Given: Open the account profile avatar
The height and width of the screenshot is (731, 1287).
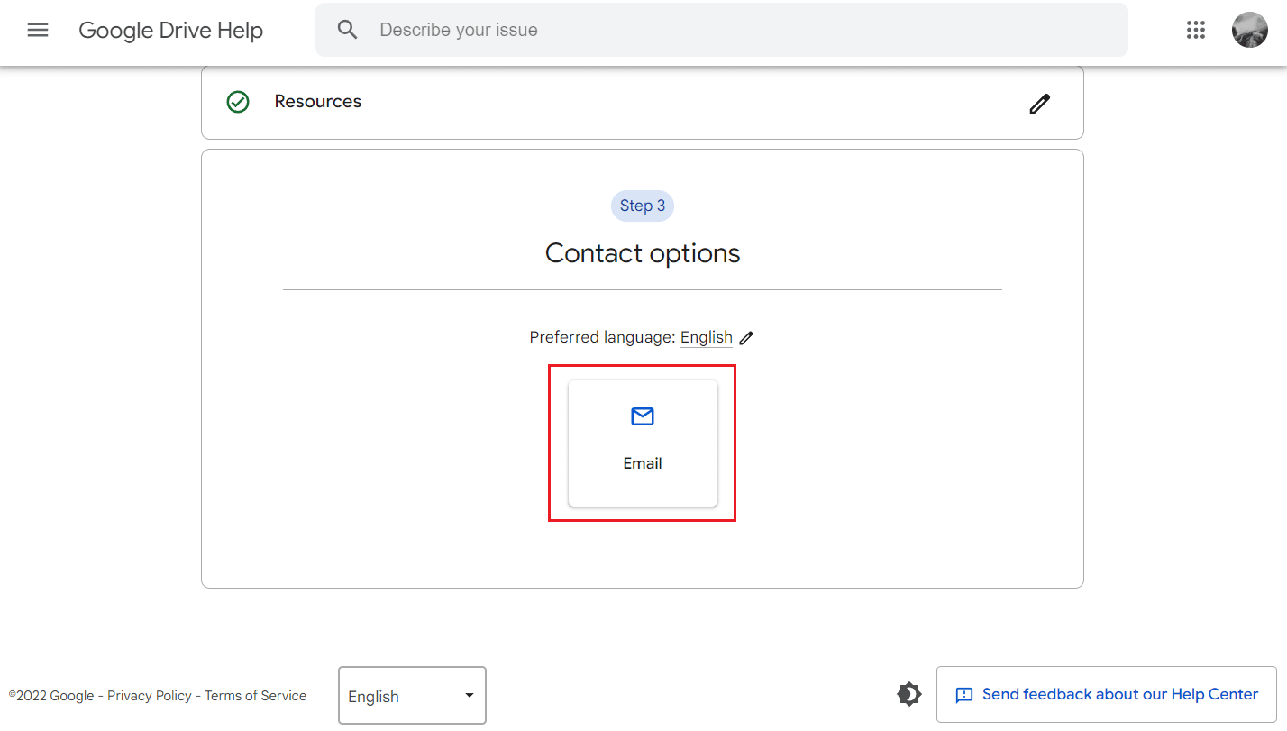Looking at the screenshot, I should [1249, 30].
